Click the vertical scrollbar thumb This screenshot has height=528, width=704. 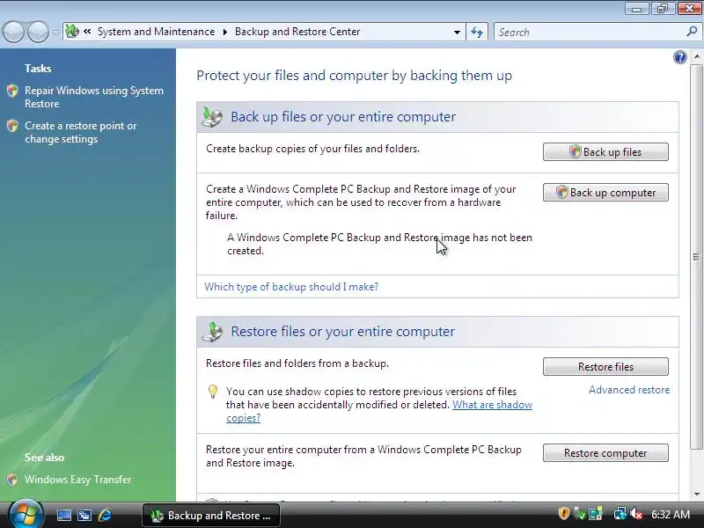point(696,257)
